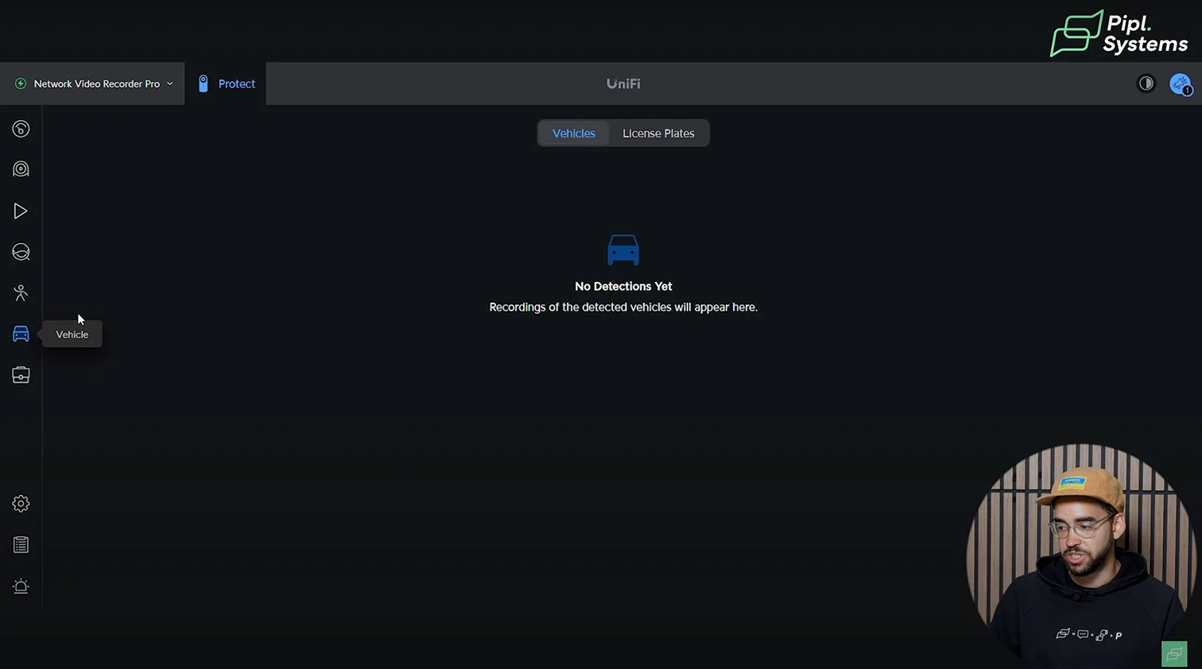Toggle the dark/light theme contrast icon
Image resolution: width=1202 pixels, height=669 pixels.
click(1146, 83)
